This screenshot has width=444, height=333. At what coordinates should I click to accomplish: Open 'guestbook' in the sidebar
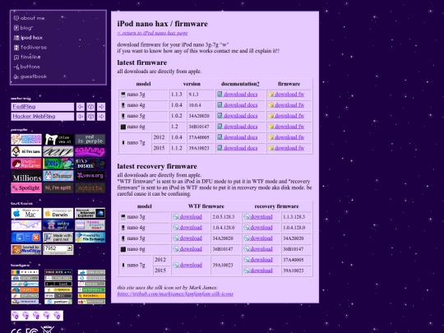coord(30,76)
